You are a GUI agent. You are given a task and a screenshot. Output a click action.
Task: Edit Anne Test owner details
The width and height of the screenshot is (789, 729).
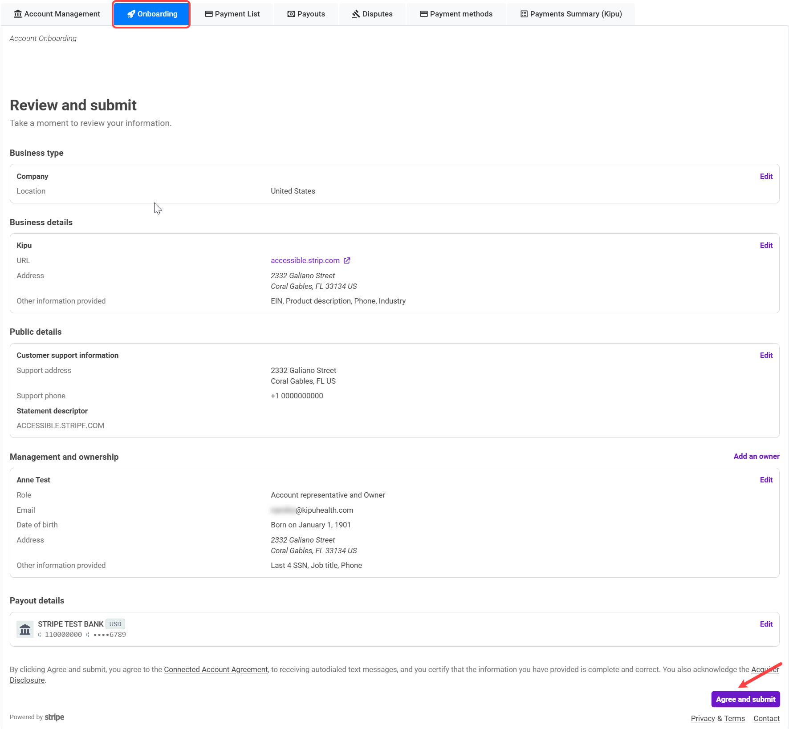pyautogui.click(x=766, y=480)
